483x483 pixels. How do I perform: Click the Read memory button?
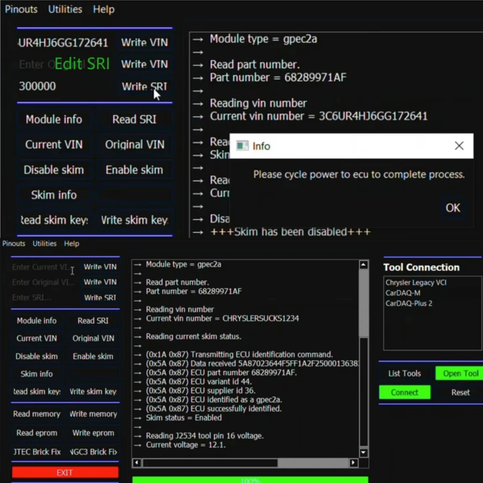37,414
